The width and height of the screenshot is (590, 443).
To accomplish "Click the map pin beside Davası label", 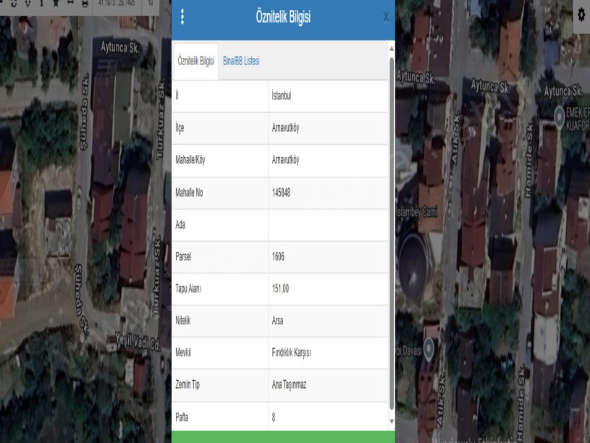I will [429, 350].
